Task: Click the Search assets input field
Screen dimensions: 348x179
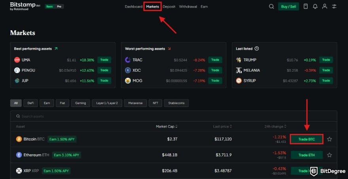Action: [x=174, y=116]
